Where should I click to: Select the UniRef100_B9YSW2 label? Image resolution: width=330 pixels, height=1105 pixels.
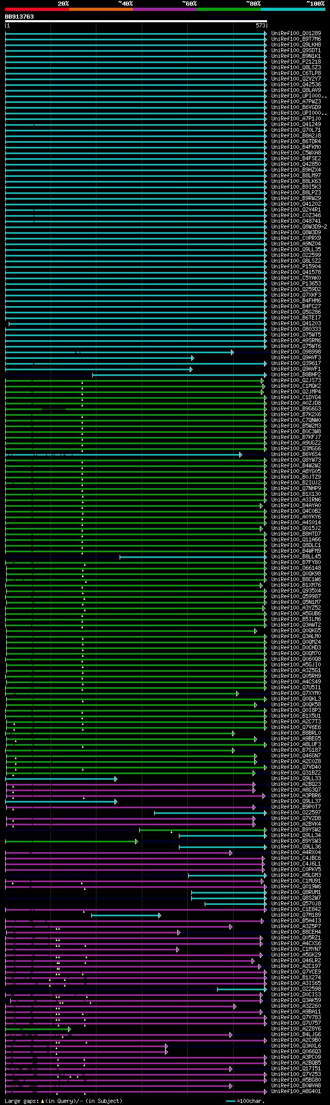click(296, 829)
